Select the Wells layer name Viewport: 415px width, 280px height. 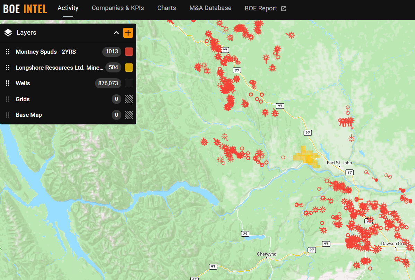[23, 84]
